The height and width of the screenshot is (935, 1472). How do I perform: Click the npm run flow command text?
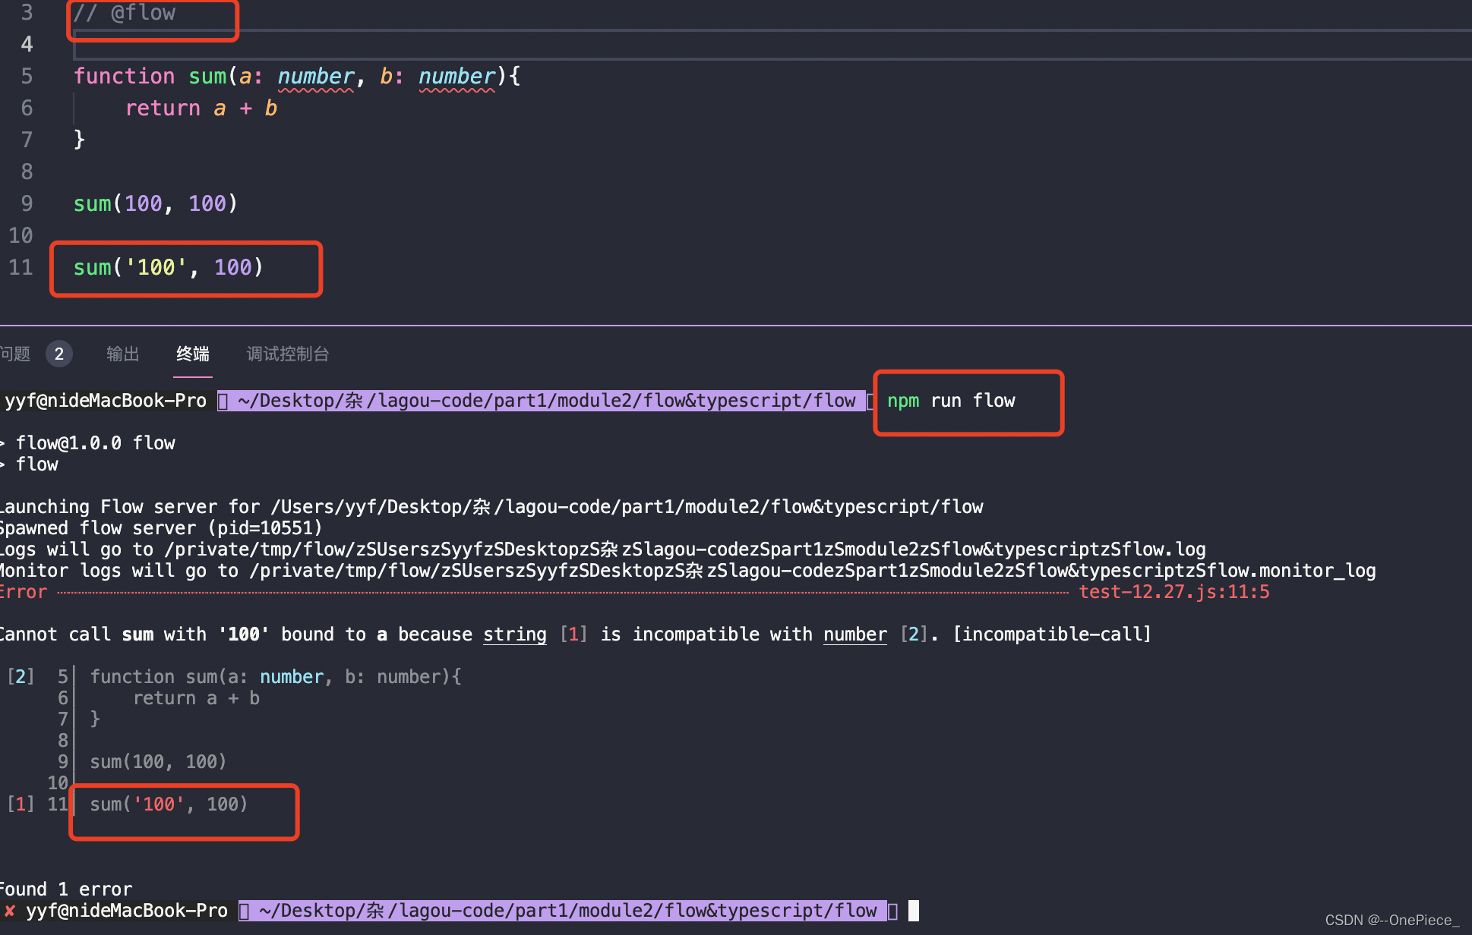(x=951, y=401)
